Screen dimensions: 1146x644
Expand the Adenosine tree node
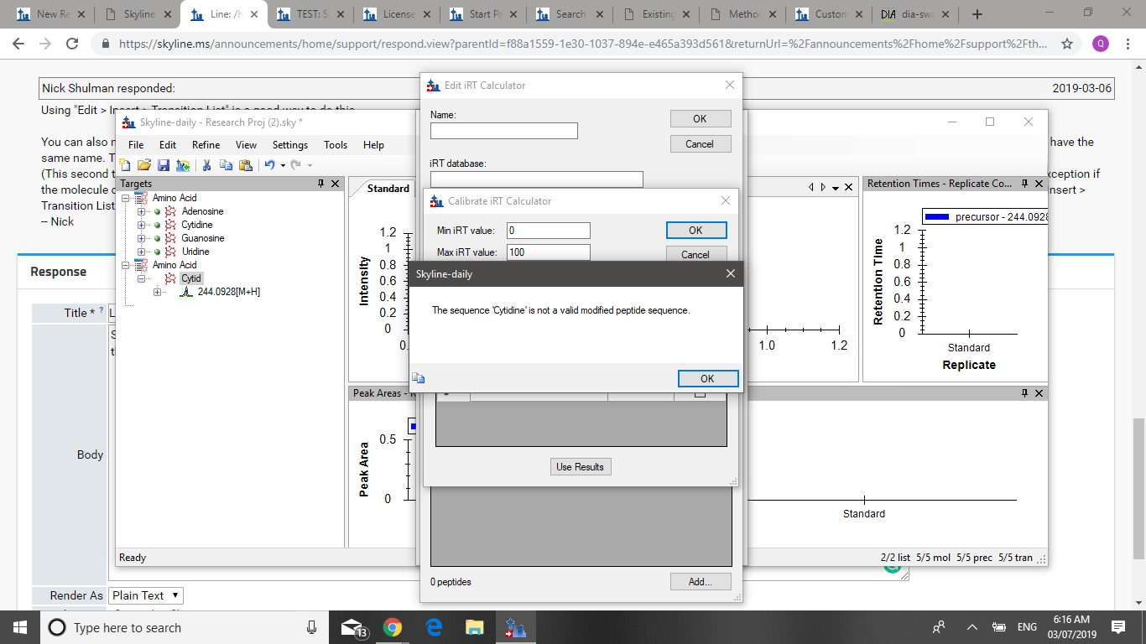pos(141,211)
